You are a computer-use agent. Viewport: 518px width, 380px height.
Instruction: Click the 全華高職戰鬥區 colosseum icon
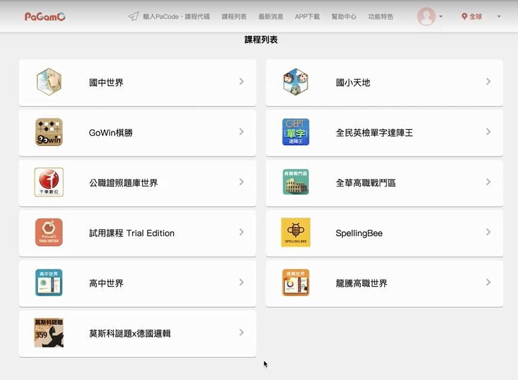coord(296,182)
